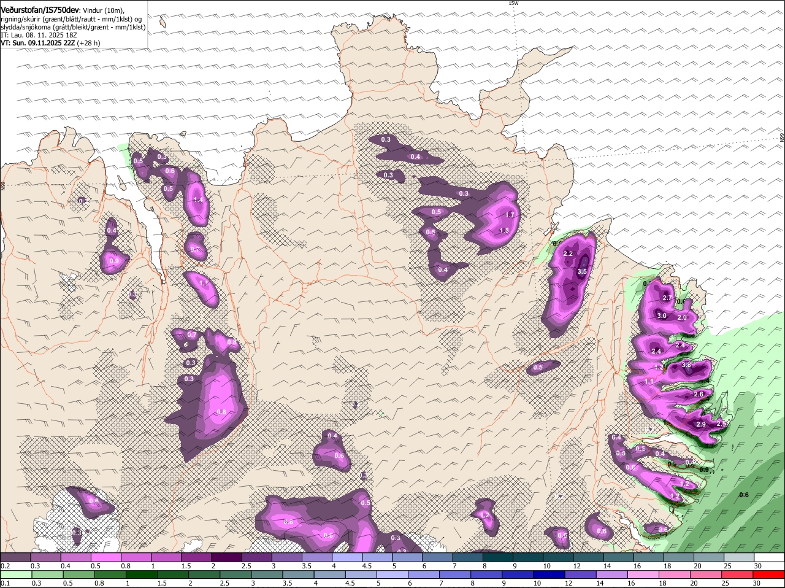Click the 0.1 label in the lower legend
The image size is (785, 588).
click(6, 583)
